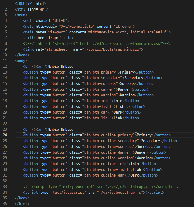The width and height of the screenshot is (194, 207).
Task: Click the opening <body> tag
Action: 21,61
